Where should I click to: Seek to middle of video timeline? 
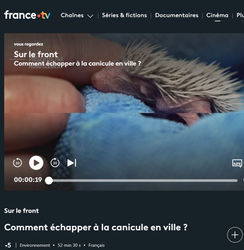pyautogui.click(x=143, y=181)
